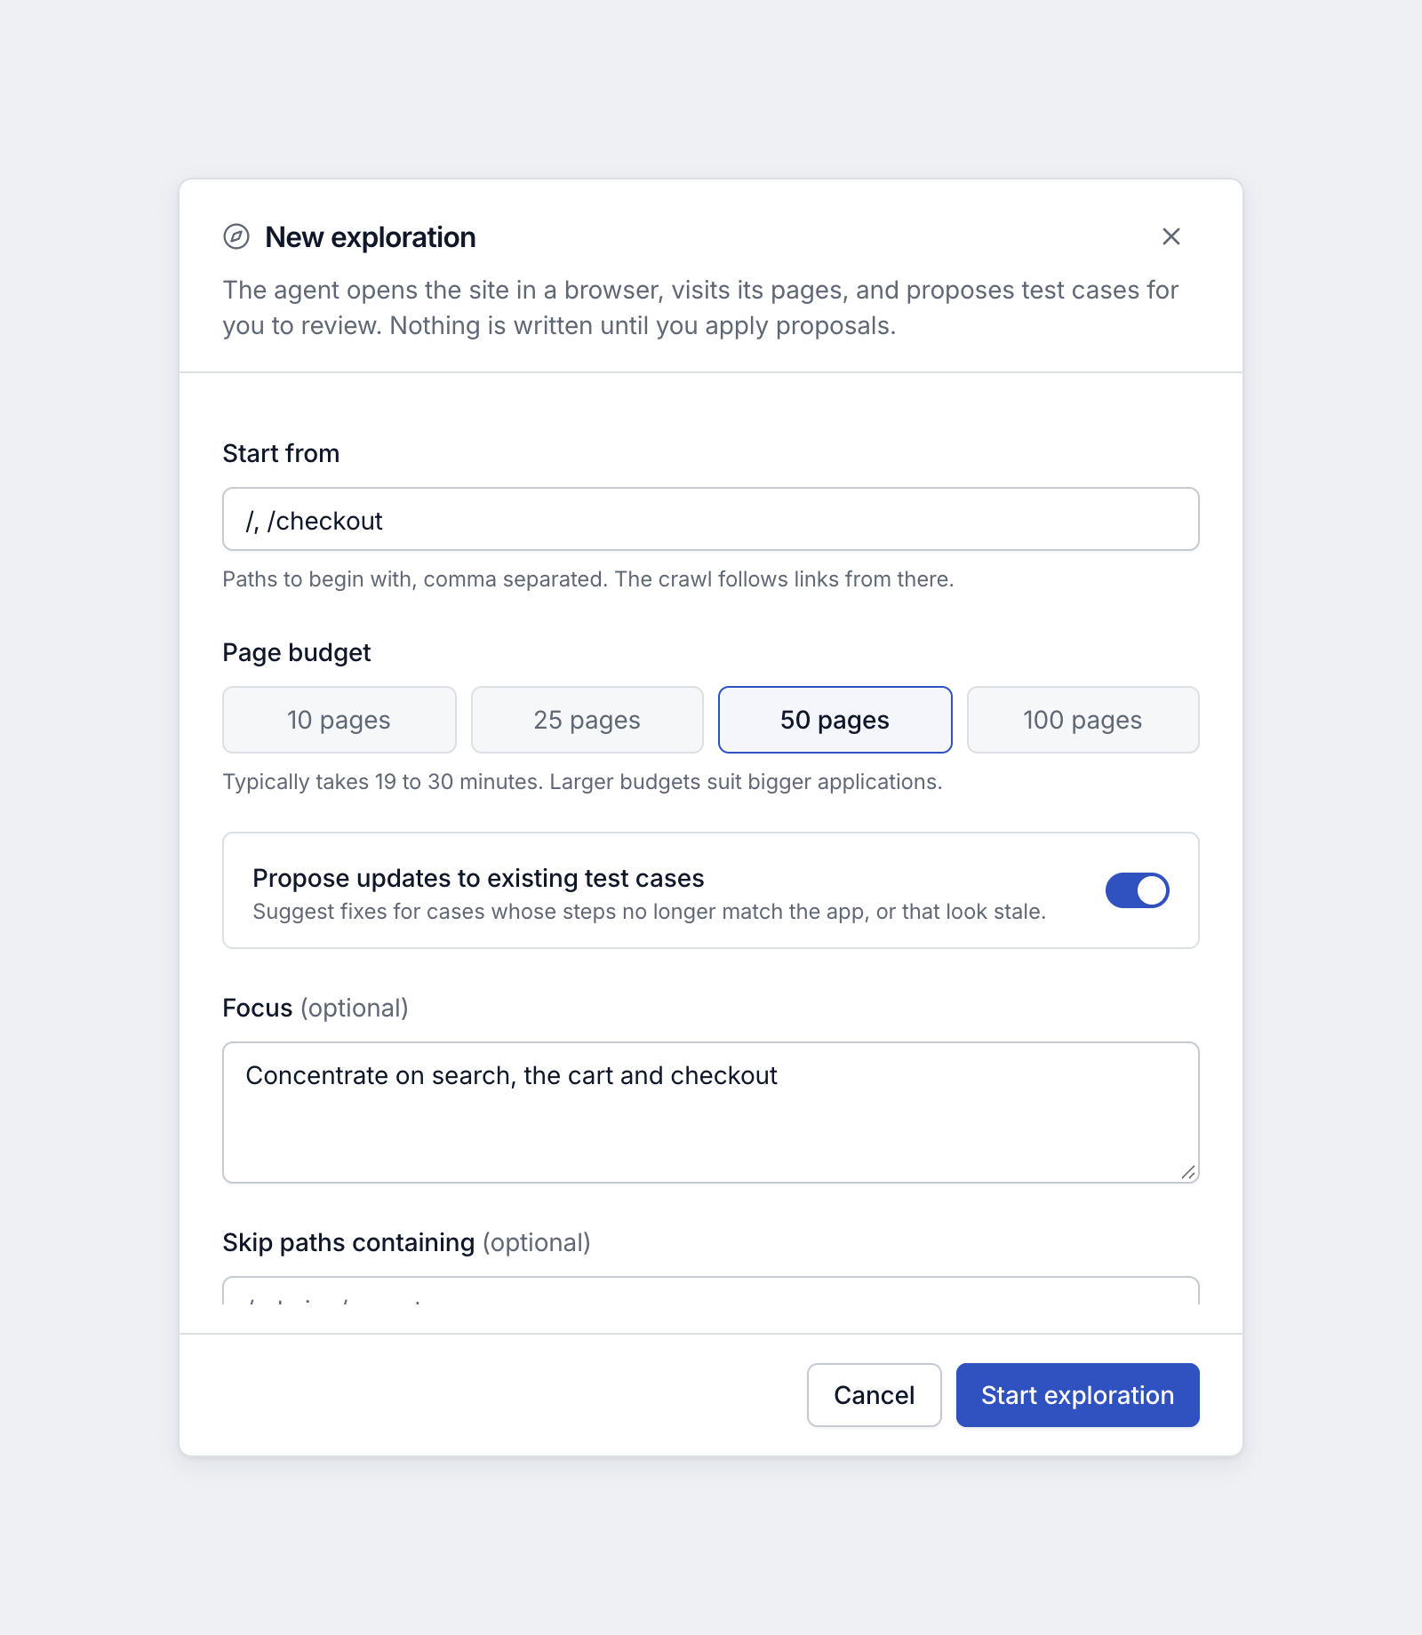Click the Skip paths containing input field
Screen dimensions: 1422x1635
pos(711,1291)
